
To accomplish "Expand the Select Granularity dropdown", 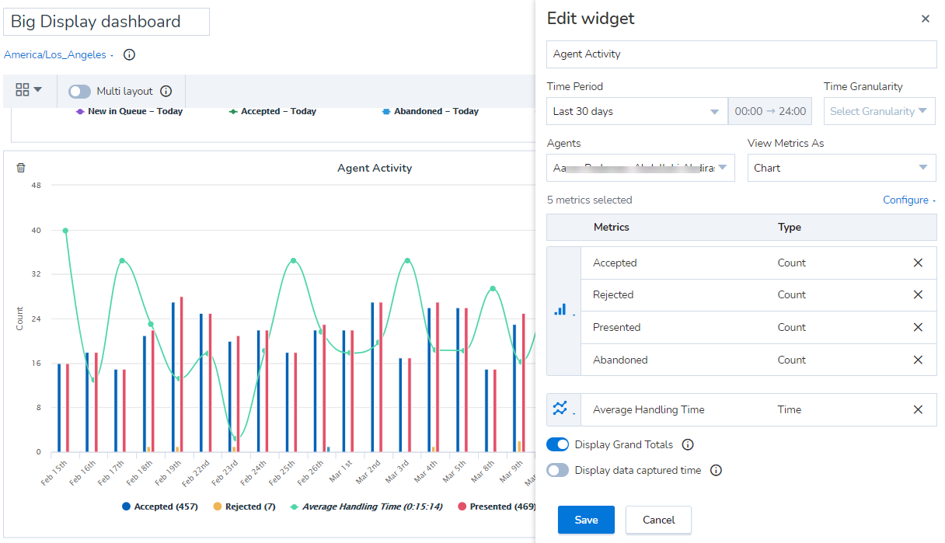I will point(879,111).
